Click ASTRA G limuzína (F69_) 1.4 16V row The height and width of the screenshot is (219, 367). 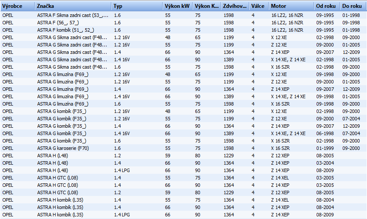pyautogui.click(x=183, y=96)
